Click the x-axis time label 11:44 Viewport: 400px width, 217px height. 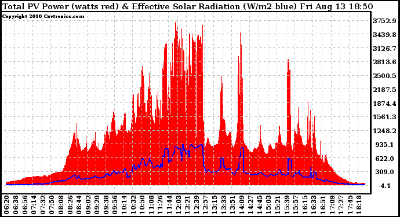click(169, 205)
